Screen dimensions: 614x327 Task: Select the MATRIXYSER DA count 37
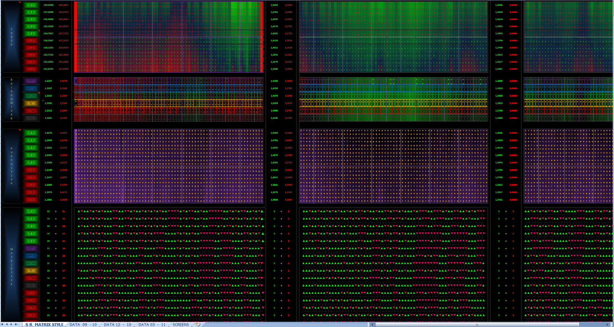[48, 286]
